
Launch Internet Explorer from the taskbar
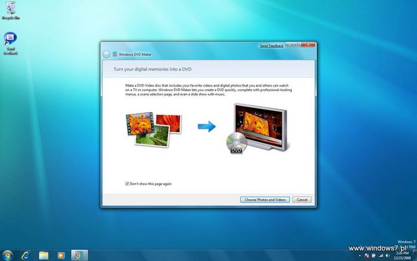[26, 256]
